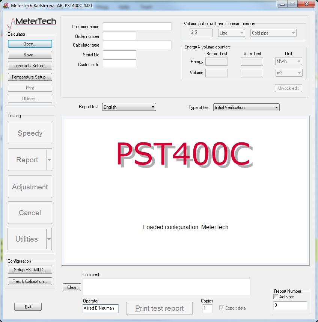Click the Cancel testing button

(30, 213)
